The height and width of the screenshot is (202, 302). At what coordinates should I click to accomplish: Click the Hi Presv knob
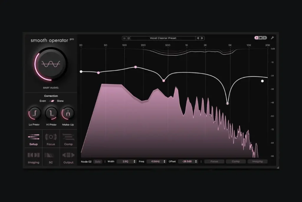tap(51, 113)
